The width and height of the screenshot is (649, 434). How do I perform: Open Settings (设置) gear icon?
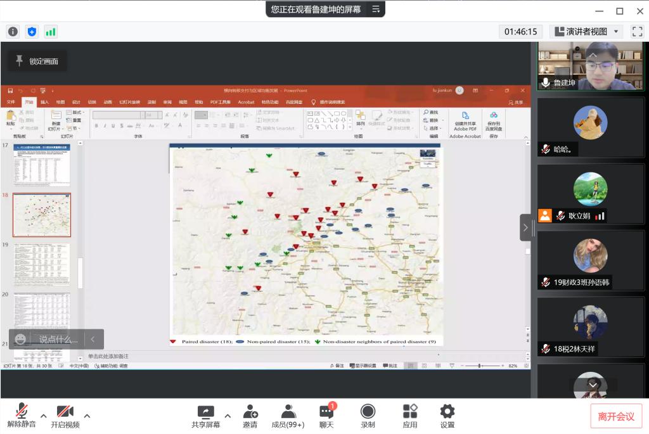pos(447,416)
